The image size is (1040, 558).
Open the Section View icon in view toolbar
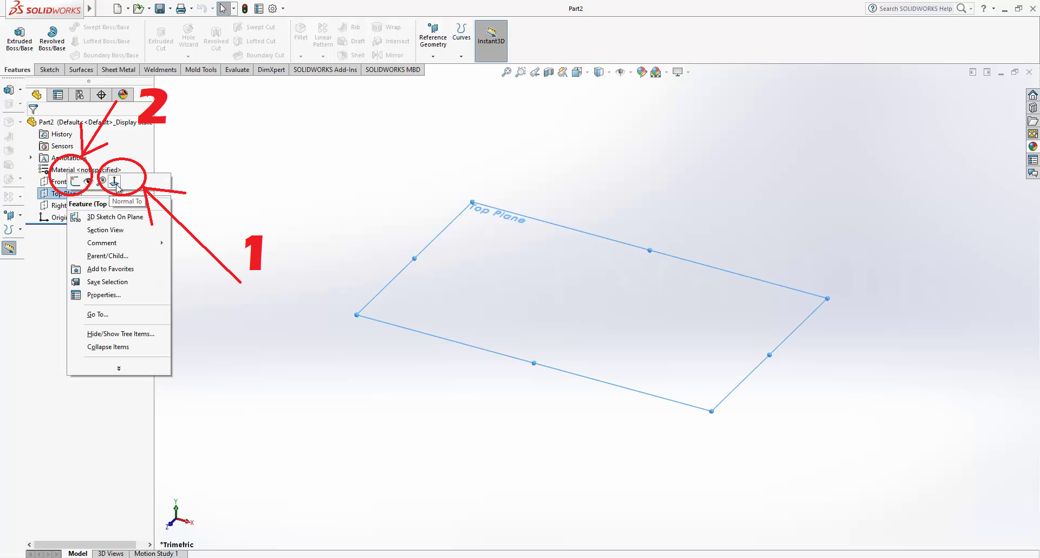click(549, 72)
